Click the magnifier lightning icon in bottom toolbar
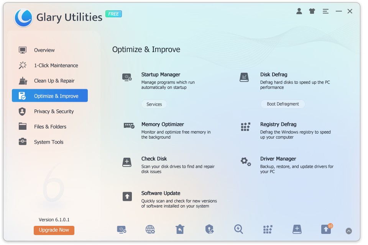368x245 pixels. (x=238, y=229)
